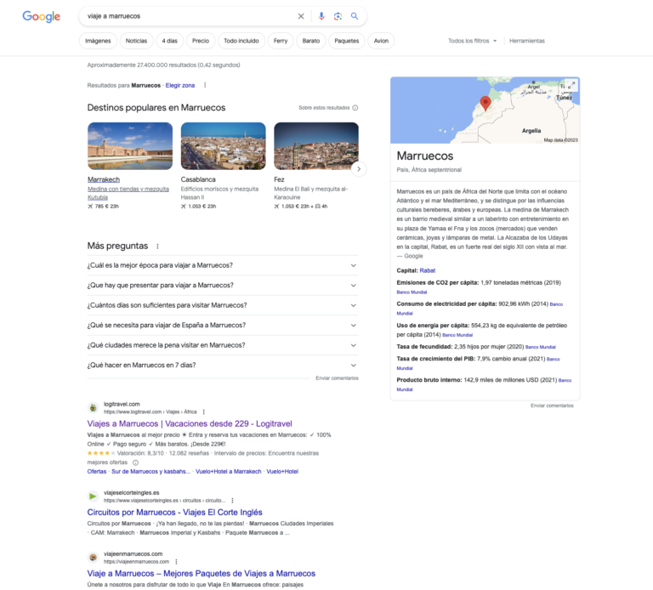
Task: Advance destinations carousel with right arrow
Action: point(359,168)
